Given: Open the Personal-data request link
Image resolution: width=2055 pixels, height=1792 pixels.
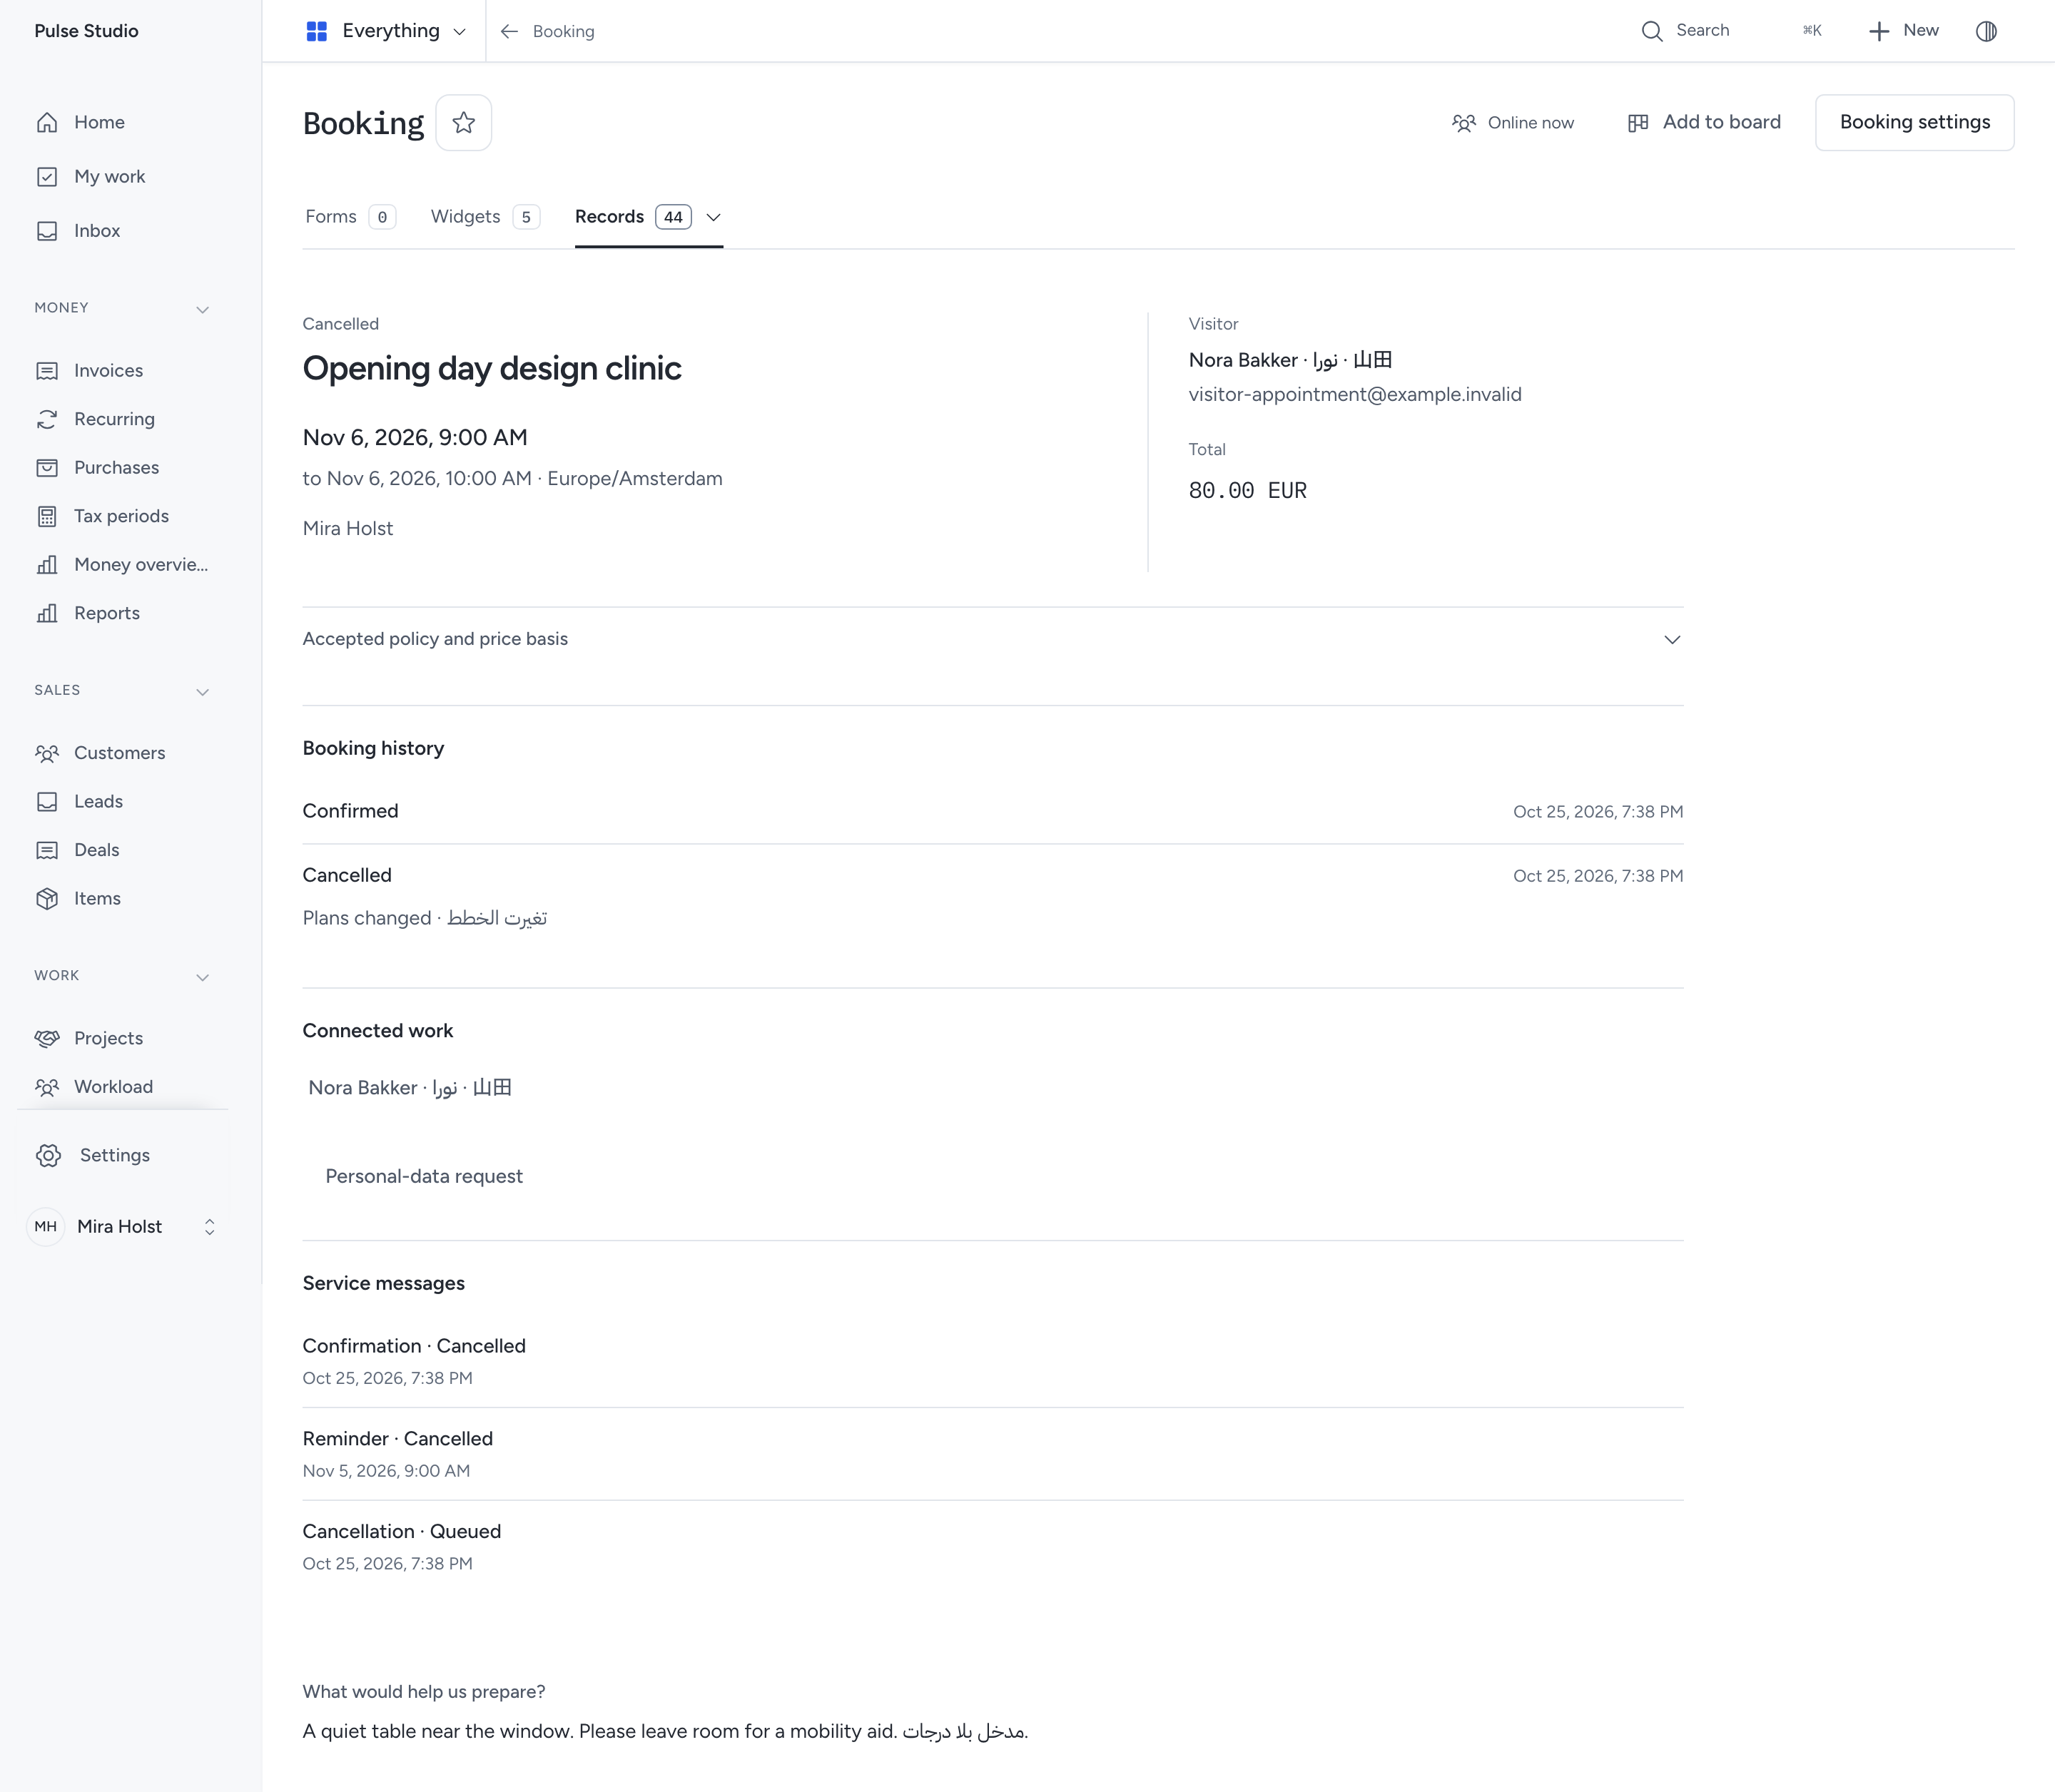Looking at the screenshot, I should coord(424,1176).
